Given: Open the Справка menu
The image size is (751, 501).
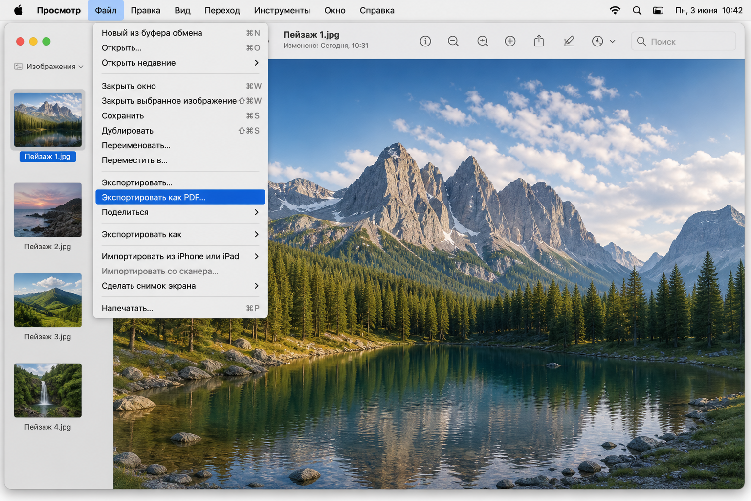Looking at the screenshot, I should (377, 10).
